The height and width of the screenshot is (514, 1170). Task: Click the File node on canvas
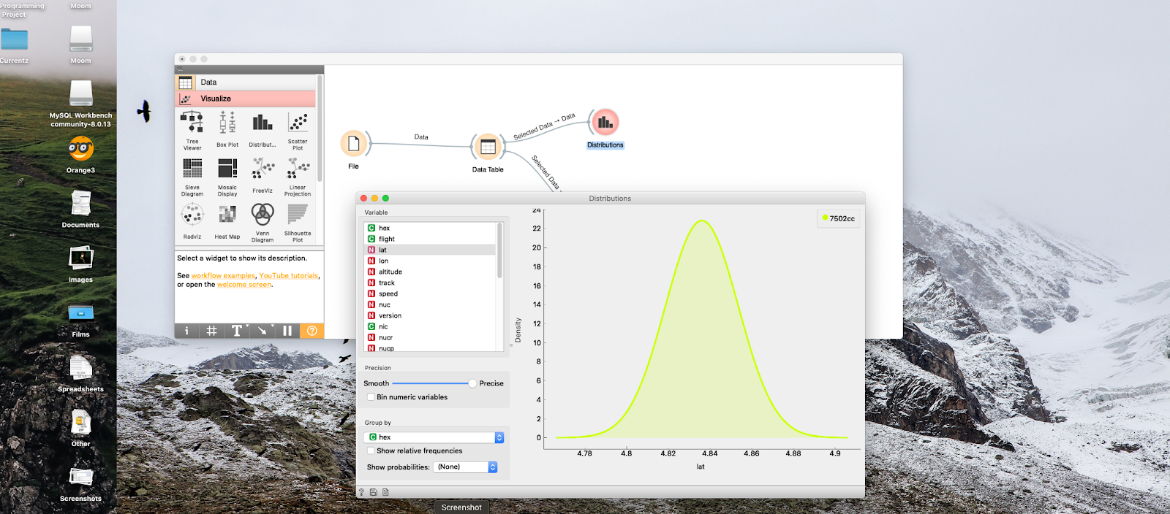[x=354, y=144]
